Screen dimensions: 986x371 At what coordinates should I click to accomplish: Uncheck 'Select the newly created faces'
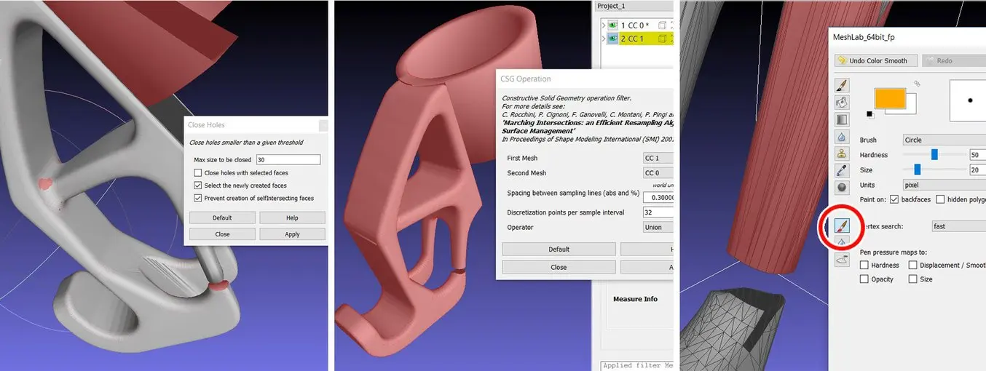point(198,185)
